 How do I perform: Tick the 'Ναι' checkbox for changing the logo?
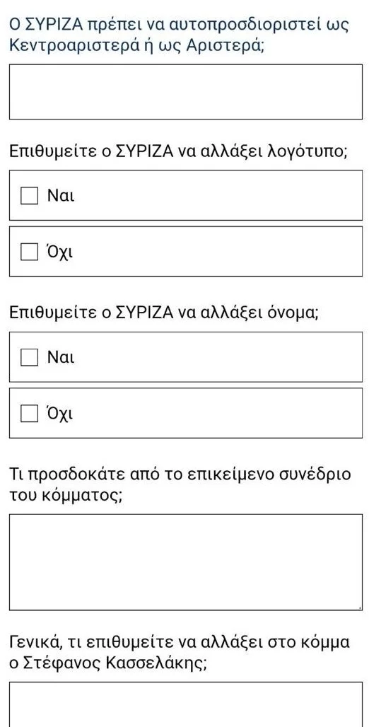point(29,196)
